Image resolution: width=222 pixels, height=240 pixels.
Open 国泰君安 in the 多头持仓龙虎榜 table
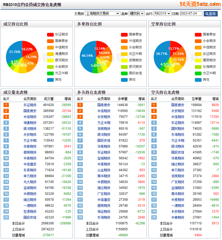[104, 105]
